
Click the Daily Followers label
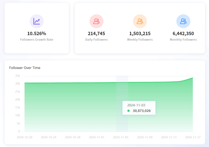[x=96, y=40]
